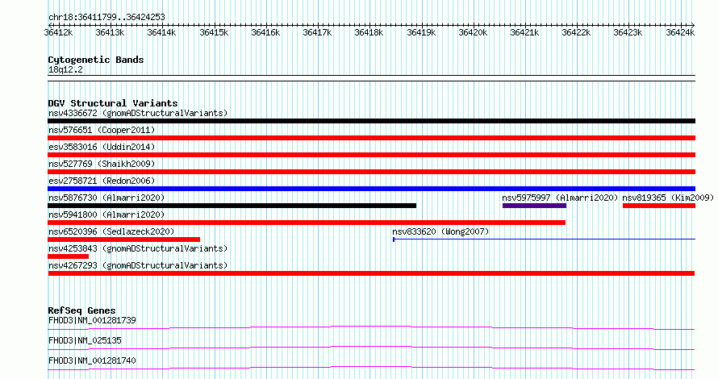Click the 36413k ruler tick
Image resolution: width=718 pixels, height=379 pixels.
110,32
